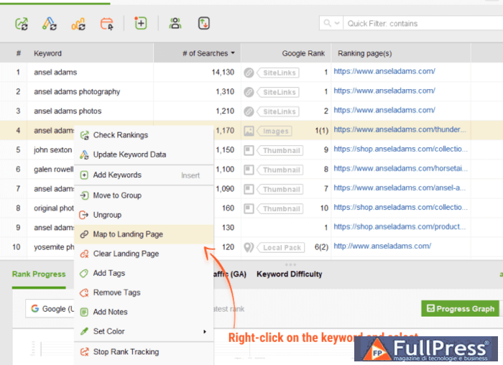
Task: Click the Images icon in row 4
Action: pos(249,131)
